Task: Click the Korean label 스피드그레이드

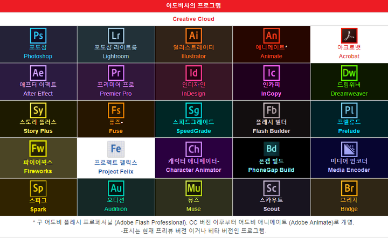Action: [x=193, y=122]
